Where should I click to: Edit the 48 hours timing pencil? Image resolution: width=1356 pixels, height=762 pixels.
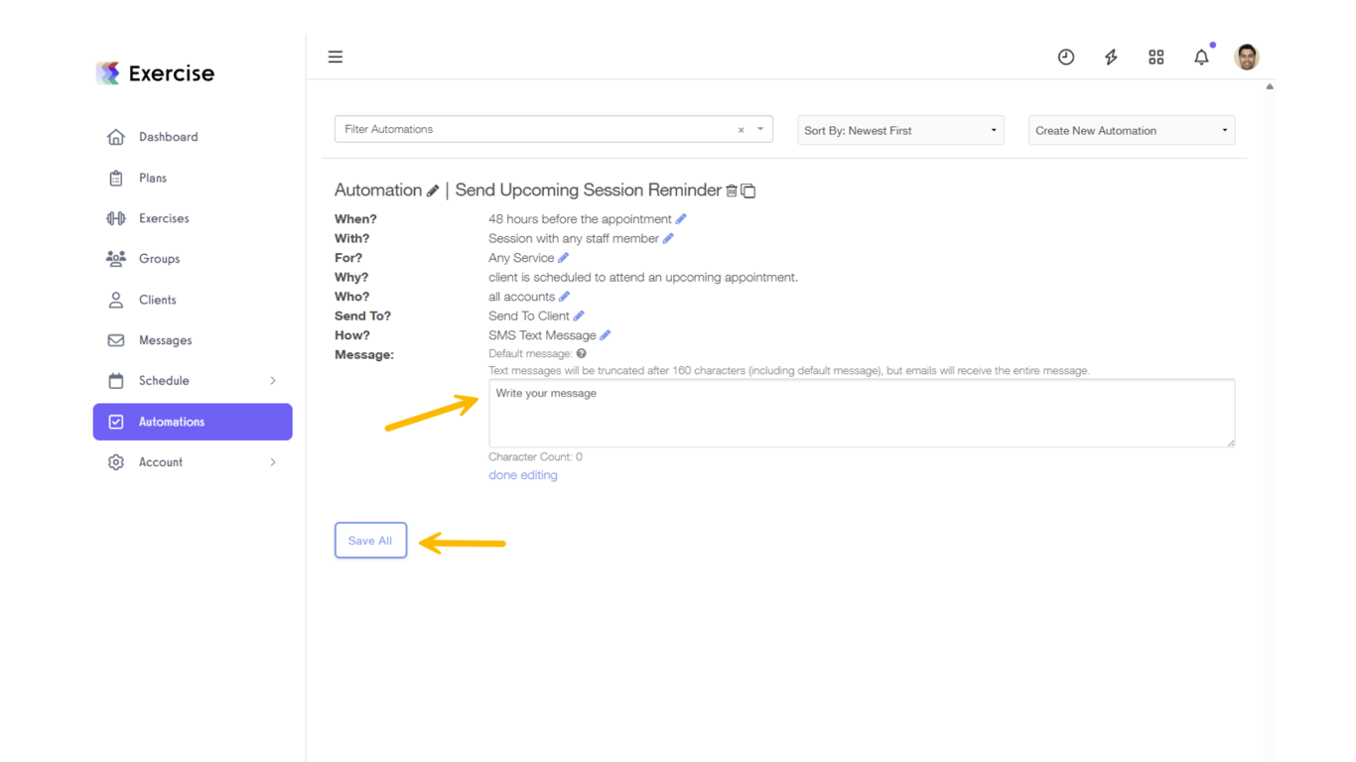pyautogui.click(x=681, y=219)
